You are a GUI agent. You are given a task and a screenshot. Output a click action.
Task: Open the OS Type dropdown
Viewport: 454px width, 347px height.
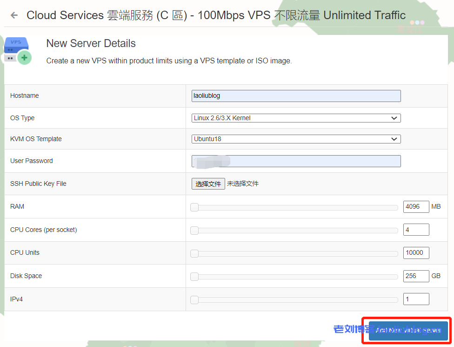[x=296, y=118]
